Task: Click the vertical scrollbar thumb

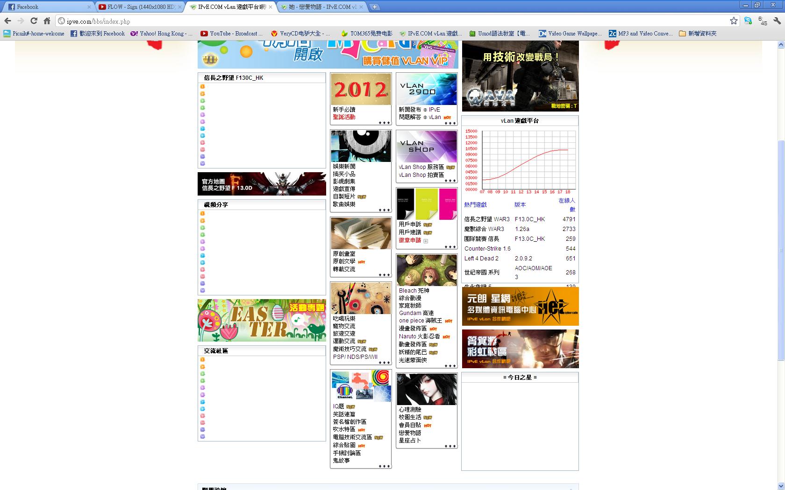Action: click(781, 250)
